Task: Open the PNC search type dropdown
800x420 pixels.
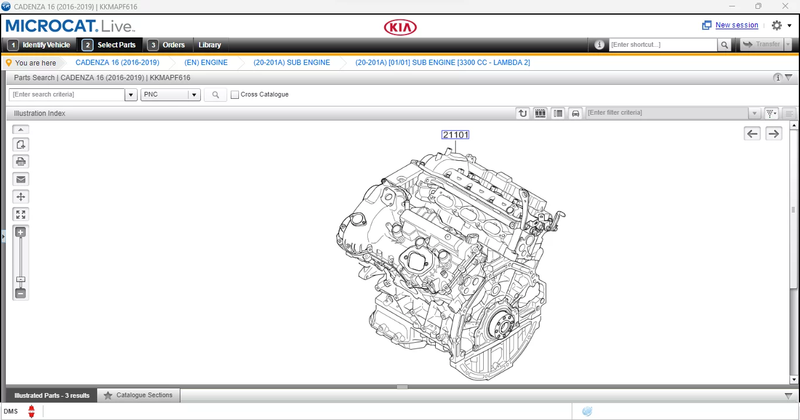Action: click(194, 94)
